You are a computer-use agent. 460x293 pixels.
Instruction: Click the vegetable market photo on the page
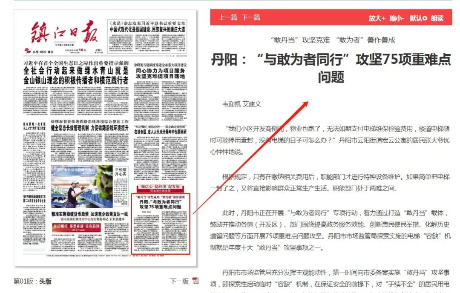(x=81, y=187)
